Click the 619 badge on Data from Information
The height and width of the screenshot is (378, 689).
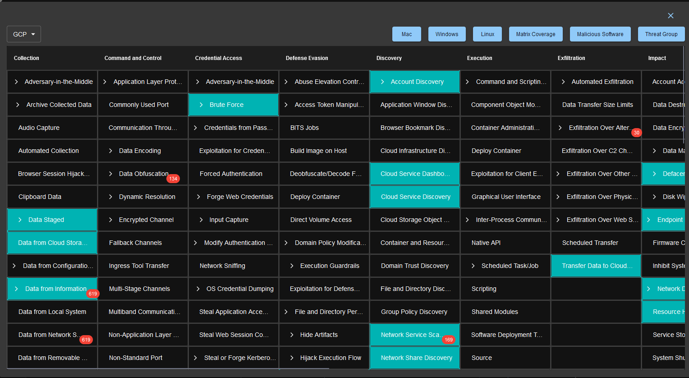pos(92,294)
